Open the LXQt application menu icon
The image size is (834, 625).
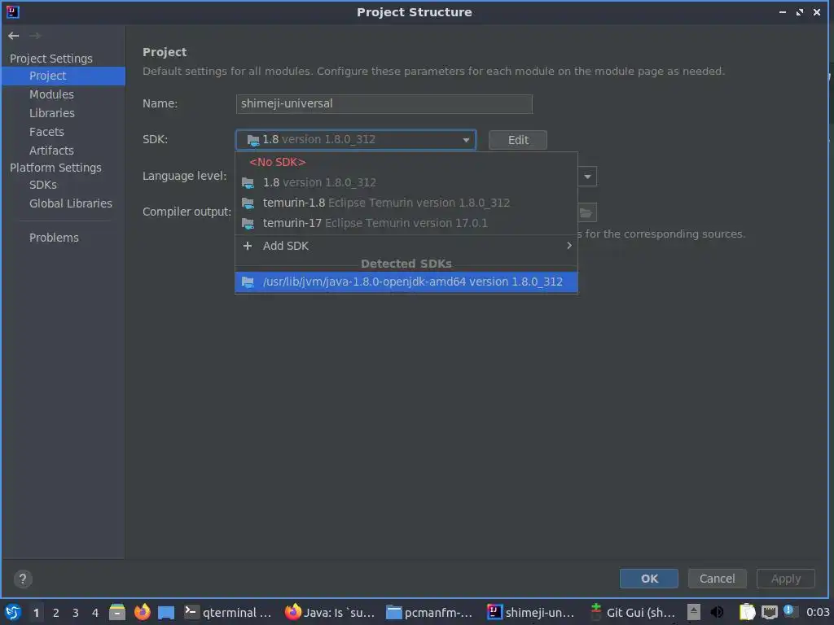pyautogui.click(x=13, y=612)
